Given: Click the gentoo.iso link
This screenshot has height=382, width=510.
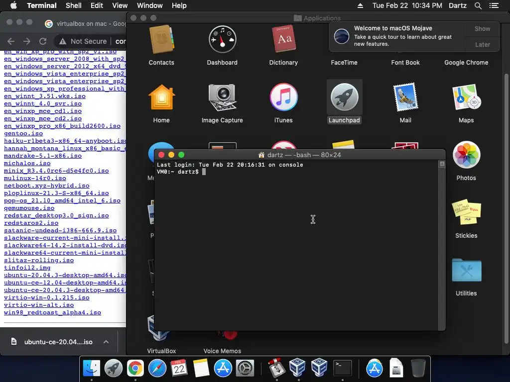Looking at the screenshot, I should pyautogui.click(x=23, y=133).
